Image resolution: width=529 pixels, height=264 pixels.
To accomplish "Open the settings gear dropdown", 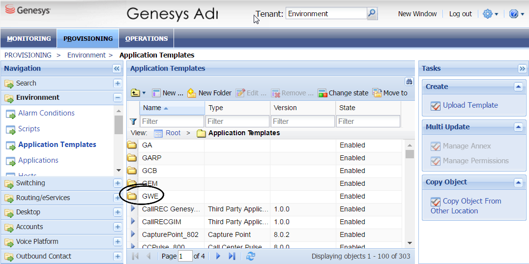I will [490, 14].
